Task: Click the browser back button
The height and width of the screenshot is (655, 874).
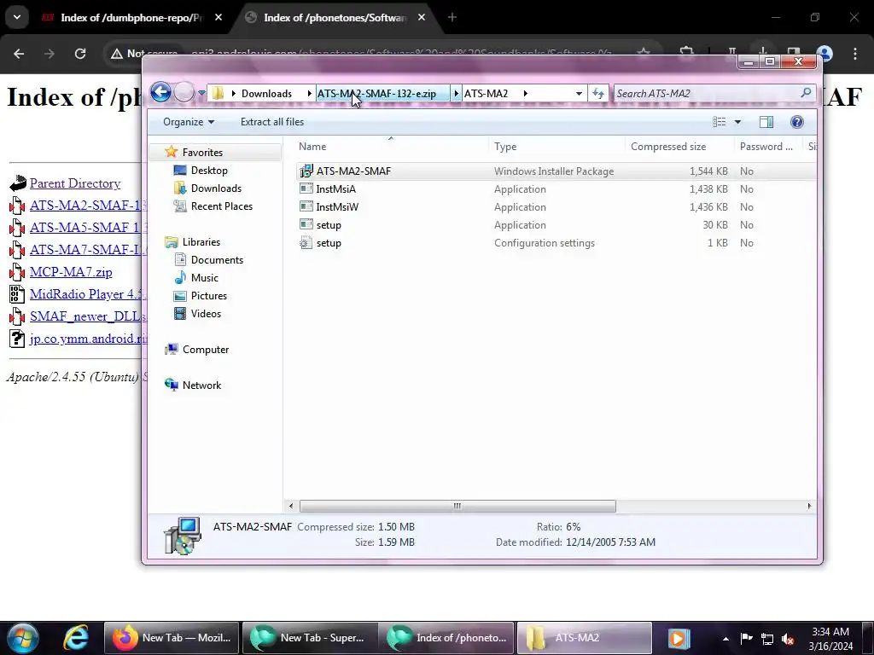Action: point(19,54)
